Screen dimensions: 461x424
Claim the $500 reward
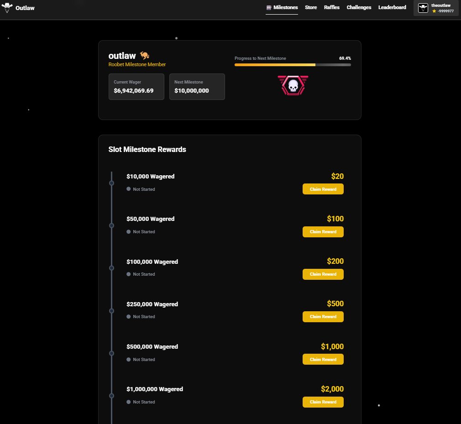[323, 317]
